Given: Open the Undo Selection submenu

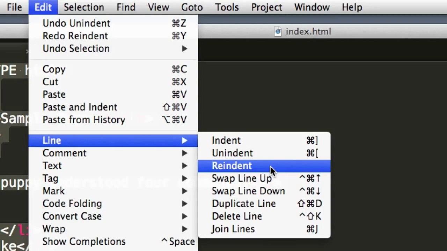Looking at the screenshot, I should tap(113, 48).
